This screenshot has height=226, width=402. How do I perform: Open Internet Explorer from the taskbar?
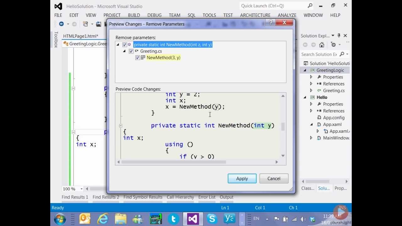[x=103, y=219]
